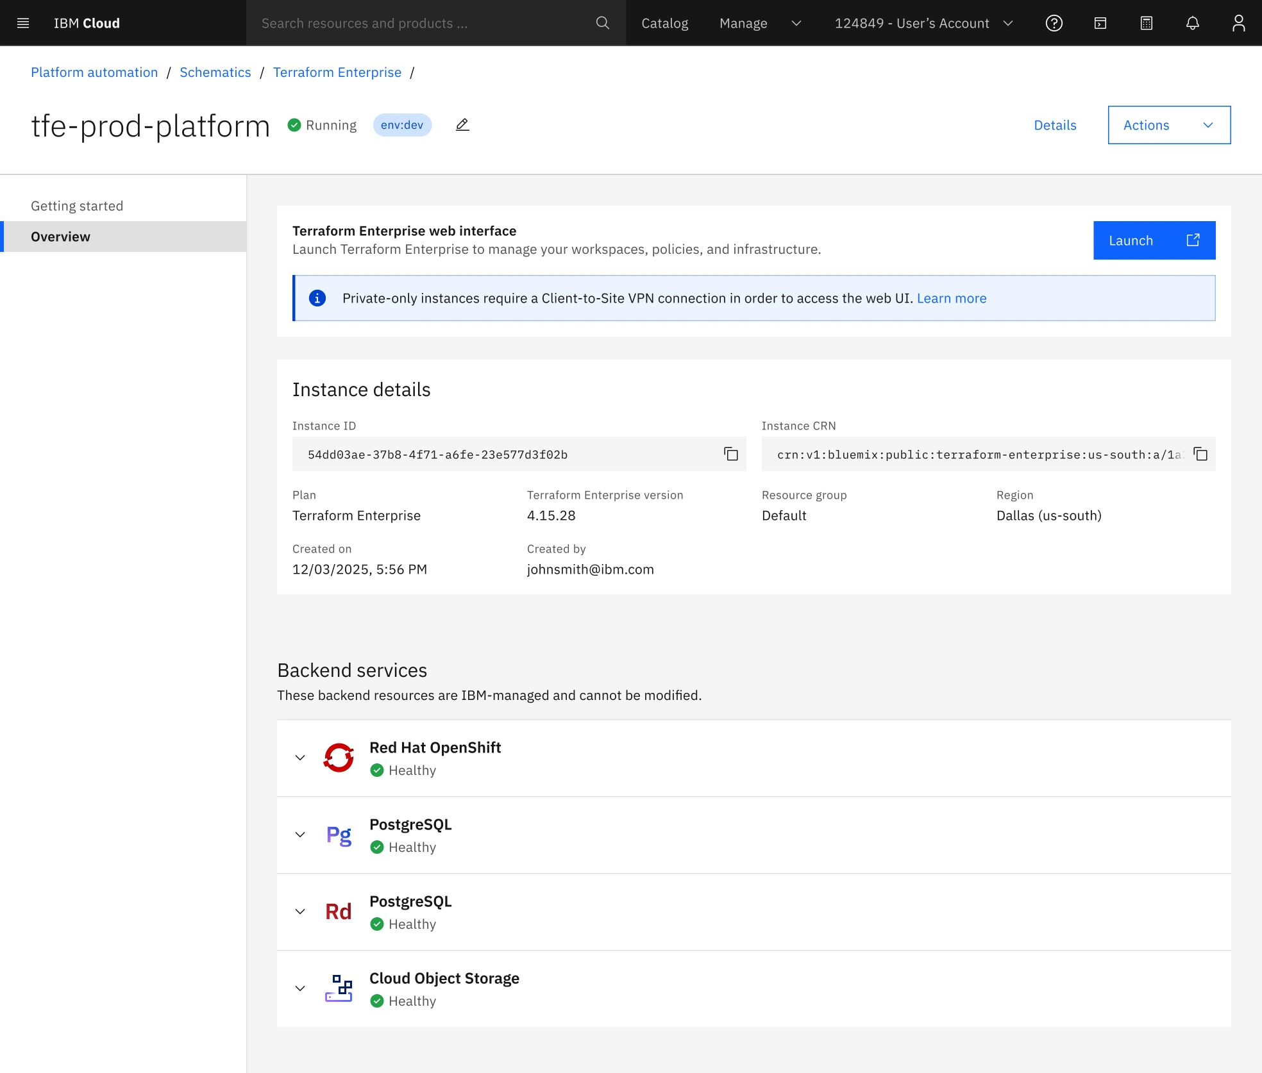1262x1073 pixels.
Task: Open the Details link
Action: (1055, 125)
